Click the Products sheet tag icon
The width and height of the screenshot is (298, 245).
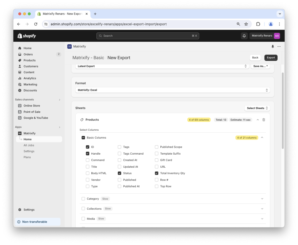click(82, 120)
